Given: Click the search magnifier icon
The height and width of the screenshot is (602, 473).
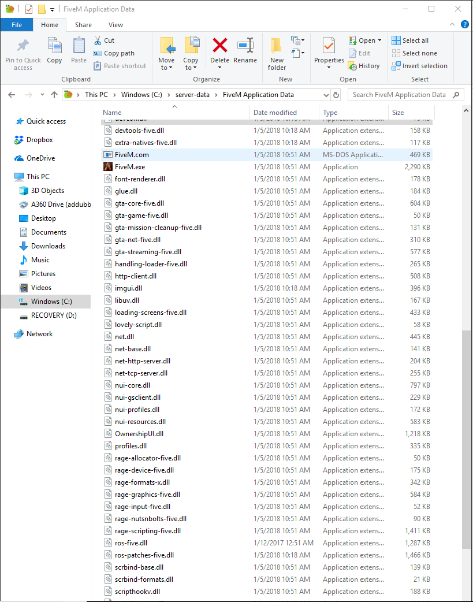Looking at the screenshot, I should tap(456, 95).
